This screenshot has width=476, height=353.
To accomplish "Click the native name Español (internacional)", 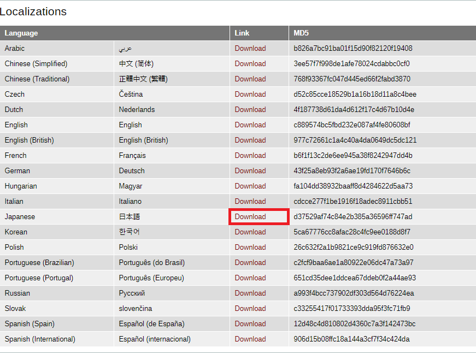I will tap(155, 339).
